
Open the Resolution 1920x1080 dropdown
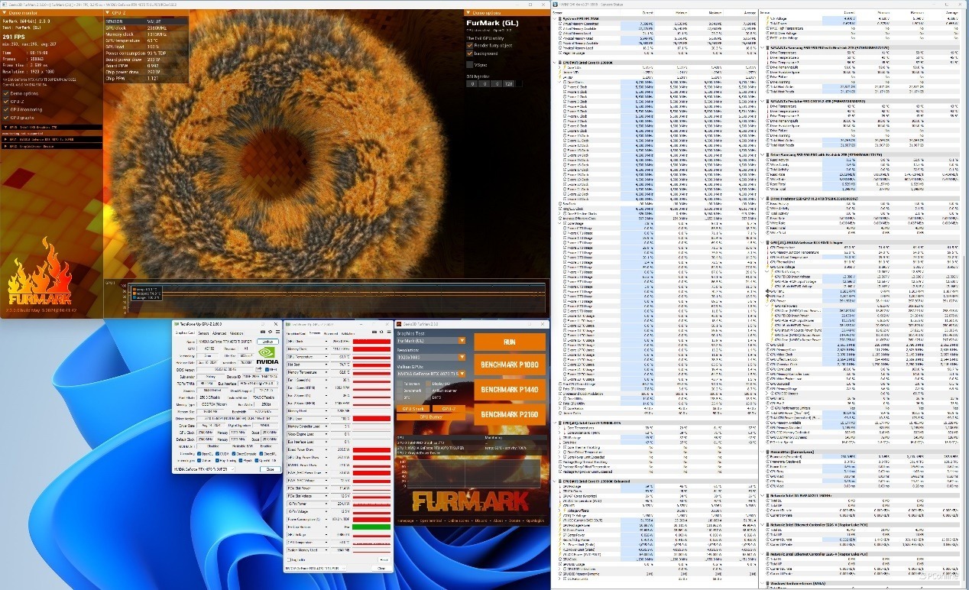[462, 357]
